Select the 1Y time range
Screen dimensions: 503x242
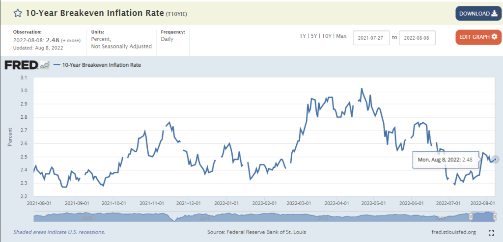[304, 36]
